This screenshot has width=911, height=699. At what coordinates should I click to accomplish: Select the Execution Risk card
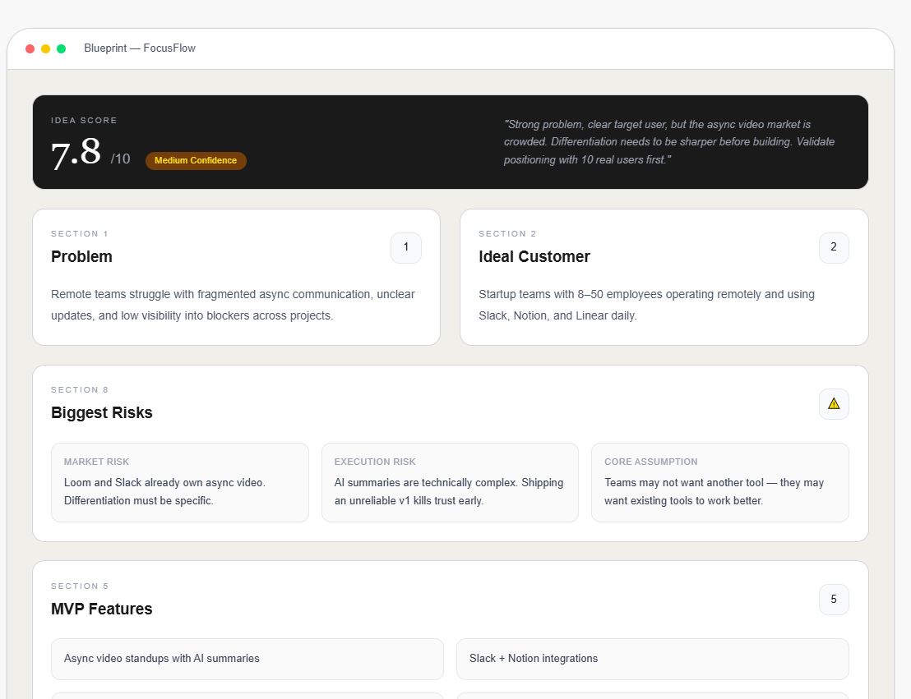point(450,482)
